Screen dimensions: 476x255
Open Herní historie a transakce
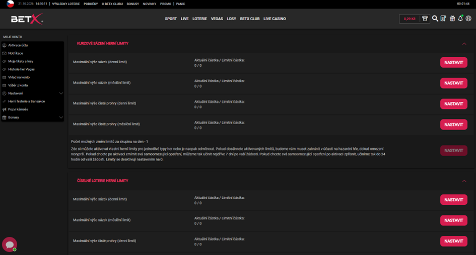coord(26,101)
